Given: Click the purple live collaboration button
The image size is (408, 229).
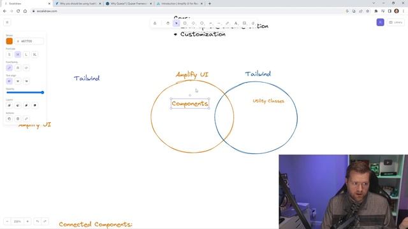Looking at the screenshot, I should tap(380, 22).
